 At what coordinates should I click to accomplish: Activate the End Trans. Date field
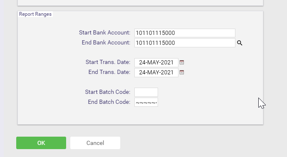click(156, 73)
